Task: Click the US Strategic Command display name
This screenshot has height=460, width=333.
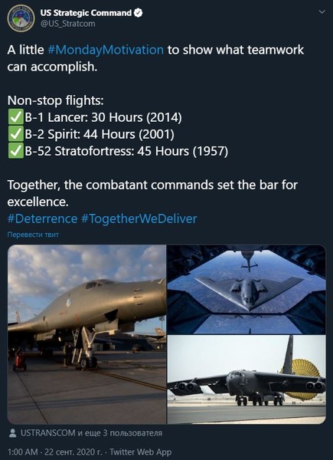Action: (x=86, y=13)
